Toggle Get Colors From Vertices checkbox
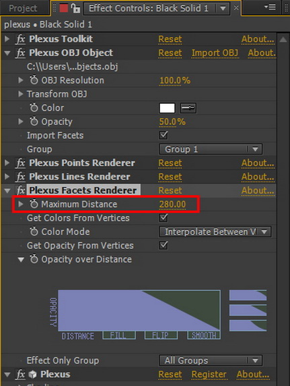Image resolution: width=290 pixels, height=386 pixels. 164,217
